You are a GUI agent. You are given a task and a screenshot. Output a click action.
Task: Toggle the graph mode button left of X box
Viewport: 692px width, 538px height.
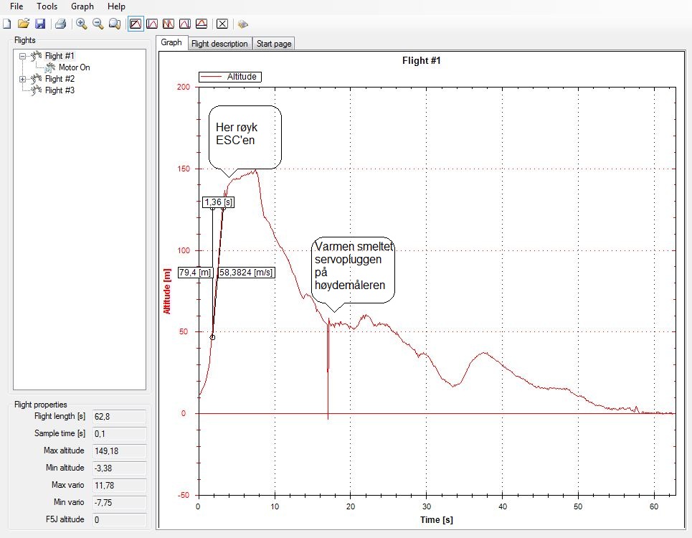coord(202,24)
